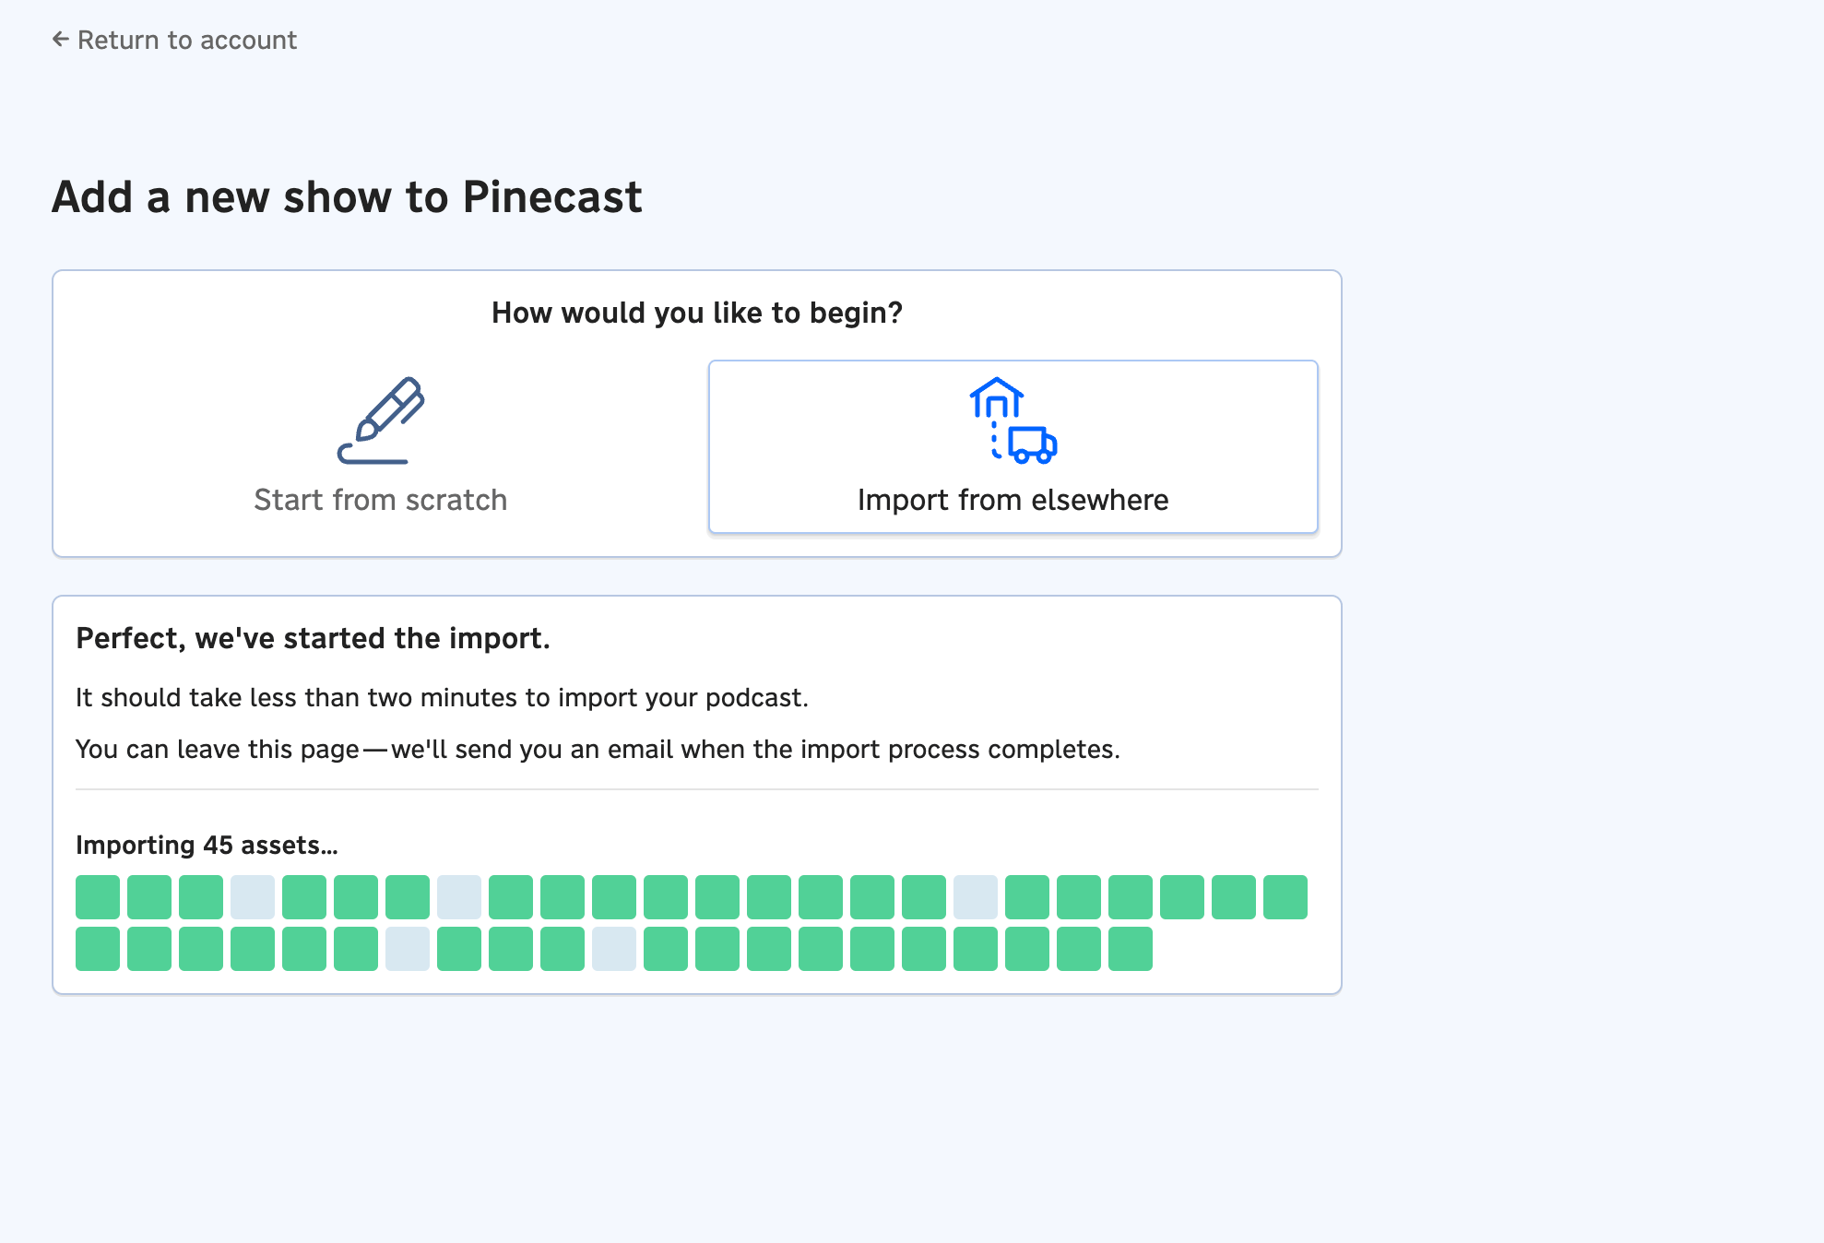Click the Add a new show to Pinecast heading
The height and width of the screenshot is (1243, 1824).
click(x=348, y=196)
